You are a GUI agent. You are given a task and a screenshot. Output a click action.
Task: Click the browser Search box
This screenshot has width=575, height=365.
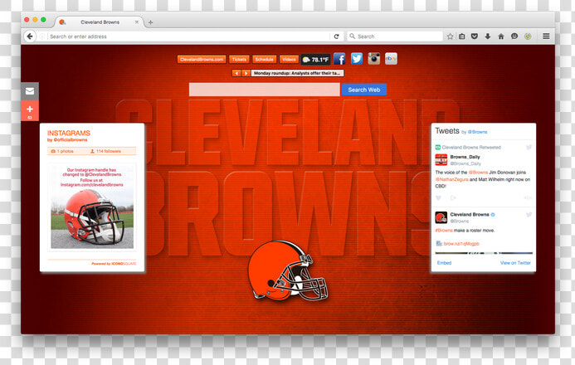(x=395, y=36)
